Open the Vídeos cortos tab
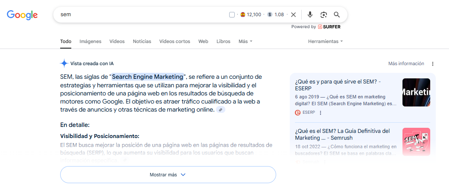Image resolution: width=449 pixels, height=184 pixels. (175, 41)
